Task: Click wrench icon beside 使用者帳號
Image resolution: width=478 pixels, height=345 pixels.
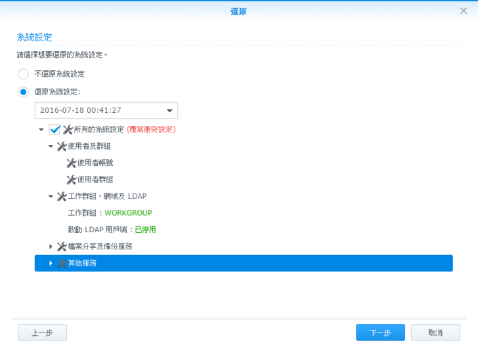Action: (x=72, y=163)
